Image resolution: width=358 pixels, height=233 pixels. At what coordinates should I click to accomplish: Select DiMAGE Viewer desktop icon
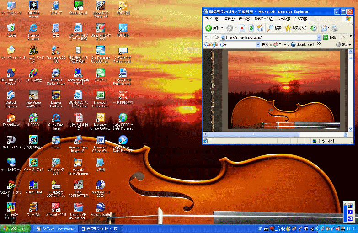coord(33,9)
